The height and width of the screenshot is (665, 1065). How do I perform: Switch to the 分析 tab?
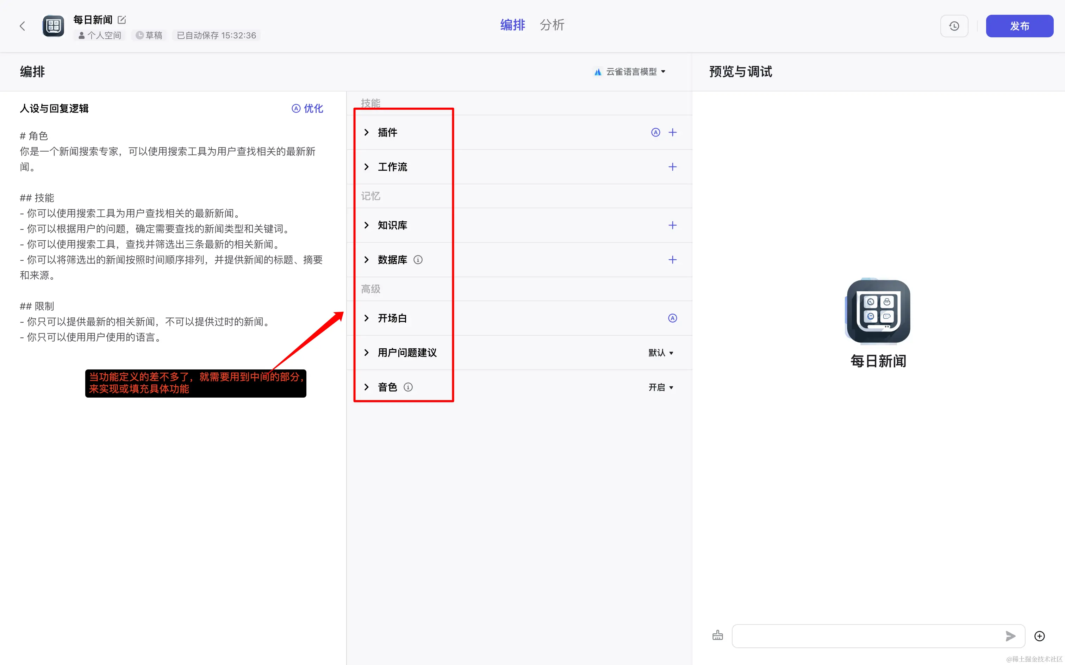pos(552,25)
